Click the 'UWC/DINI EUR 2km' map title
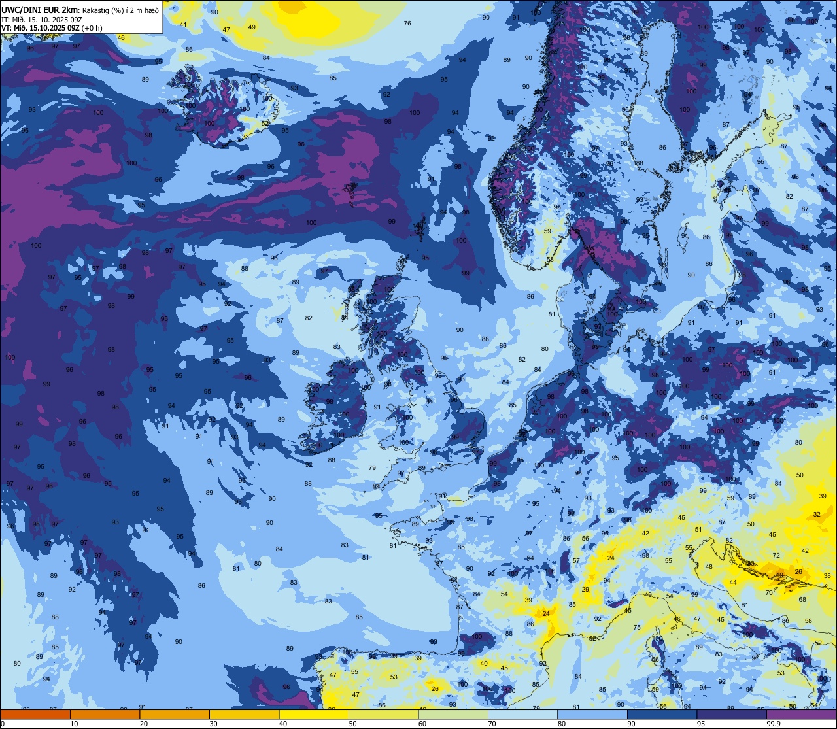837x729 pixels. click(x=41, y=9)
